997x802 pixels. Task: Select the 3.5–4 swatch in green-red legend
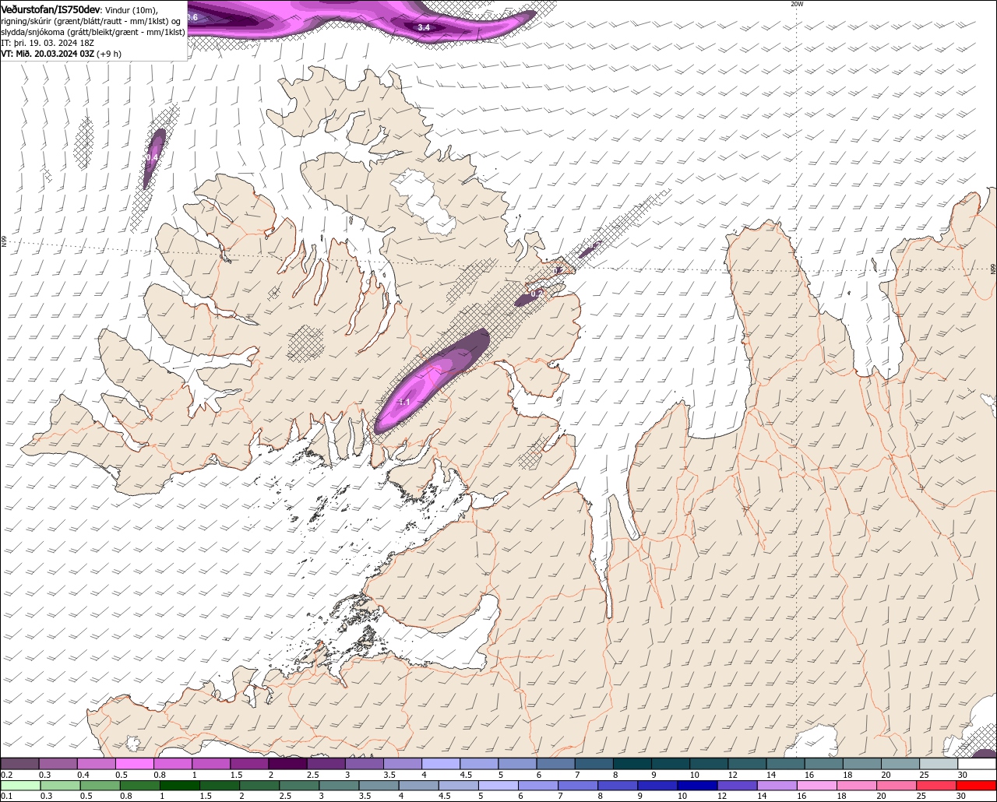380,785
